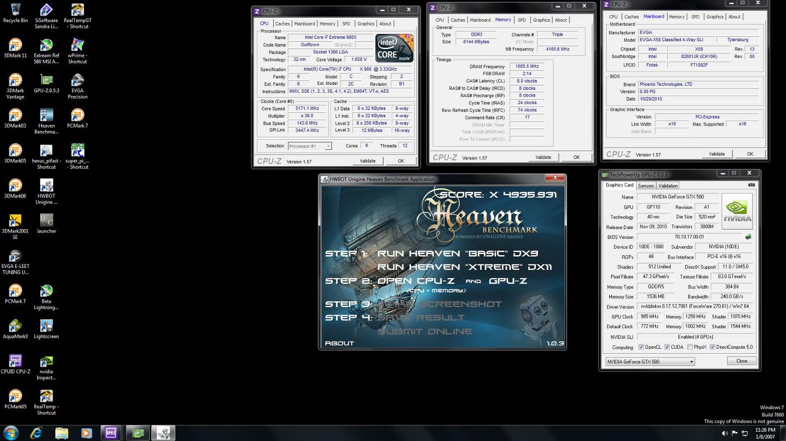Launch EVGA Precision icon
This screenshot has width=786, height=441.
tap(78, 86)
